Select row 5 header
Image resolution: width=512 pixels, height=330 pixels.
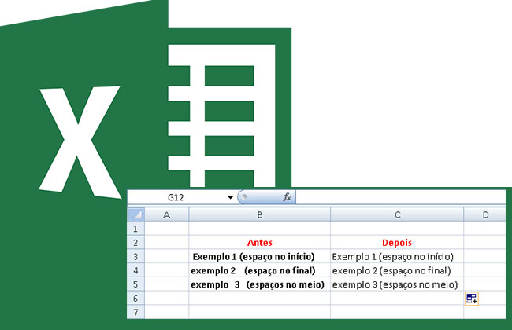pos(135,284)
